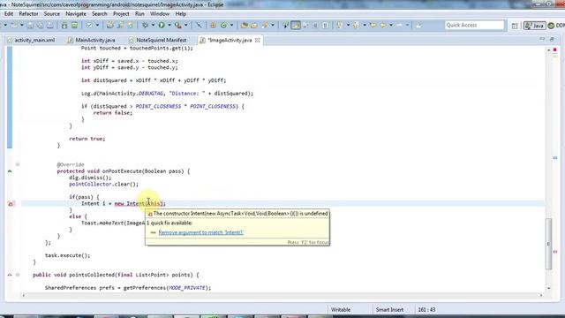
Task: Click the 'task.execute();' code line
Action: [x=67, y=255]
